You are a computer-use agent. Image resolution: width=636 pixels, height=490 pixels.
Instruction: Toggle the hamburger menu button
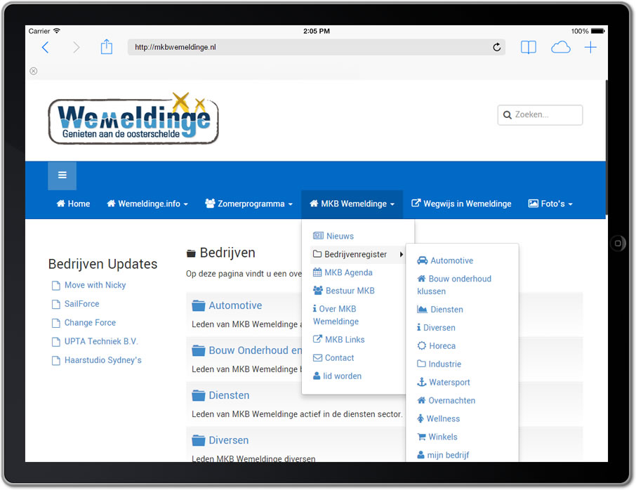pos(62,176)
